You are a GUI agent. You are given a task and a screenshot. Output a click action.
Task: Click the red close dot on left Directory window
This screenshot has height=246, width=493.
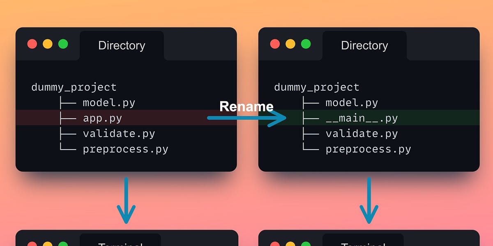tap(32, 43)
